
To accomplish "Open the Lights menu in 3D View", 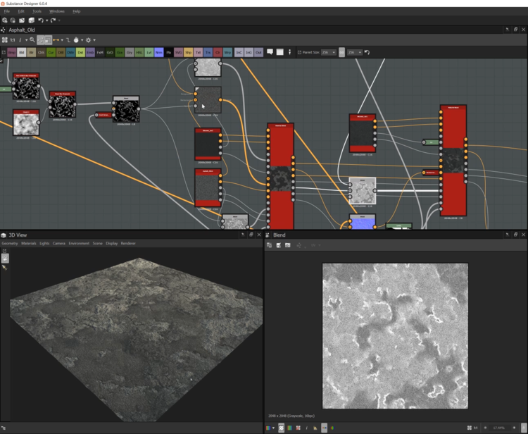I will tap(44, 243).
